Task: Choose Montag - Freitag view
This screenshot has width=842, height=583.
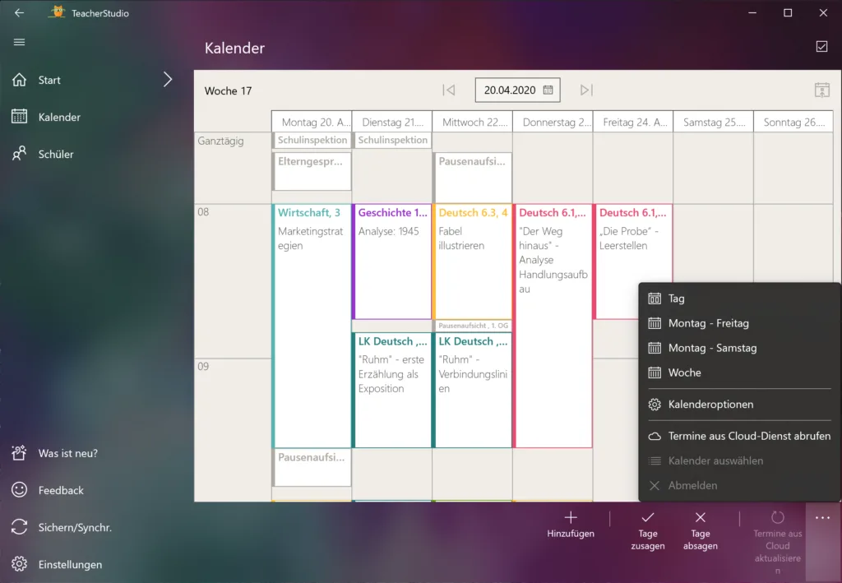Action: click(x=739, y=323)
